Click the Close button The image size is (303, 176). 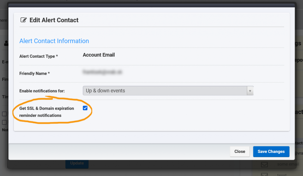(x=240, y=151)
